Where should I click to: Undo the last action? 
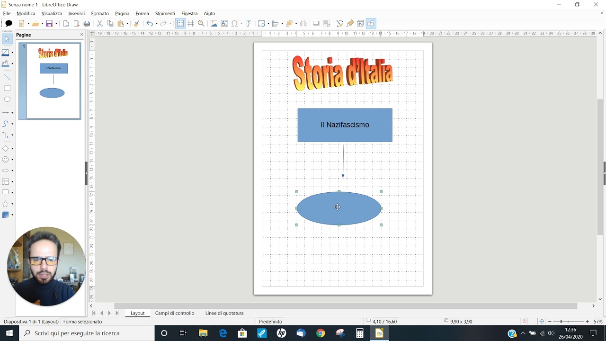(x=150, y=23)
